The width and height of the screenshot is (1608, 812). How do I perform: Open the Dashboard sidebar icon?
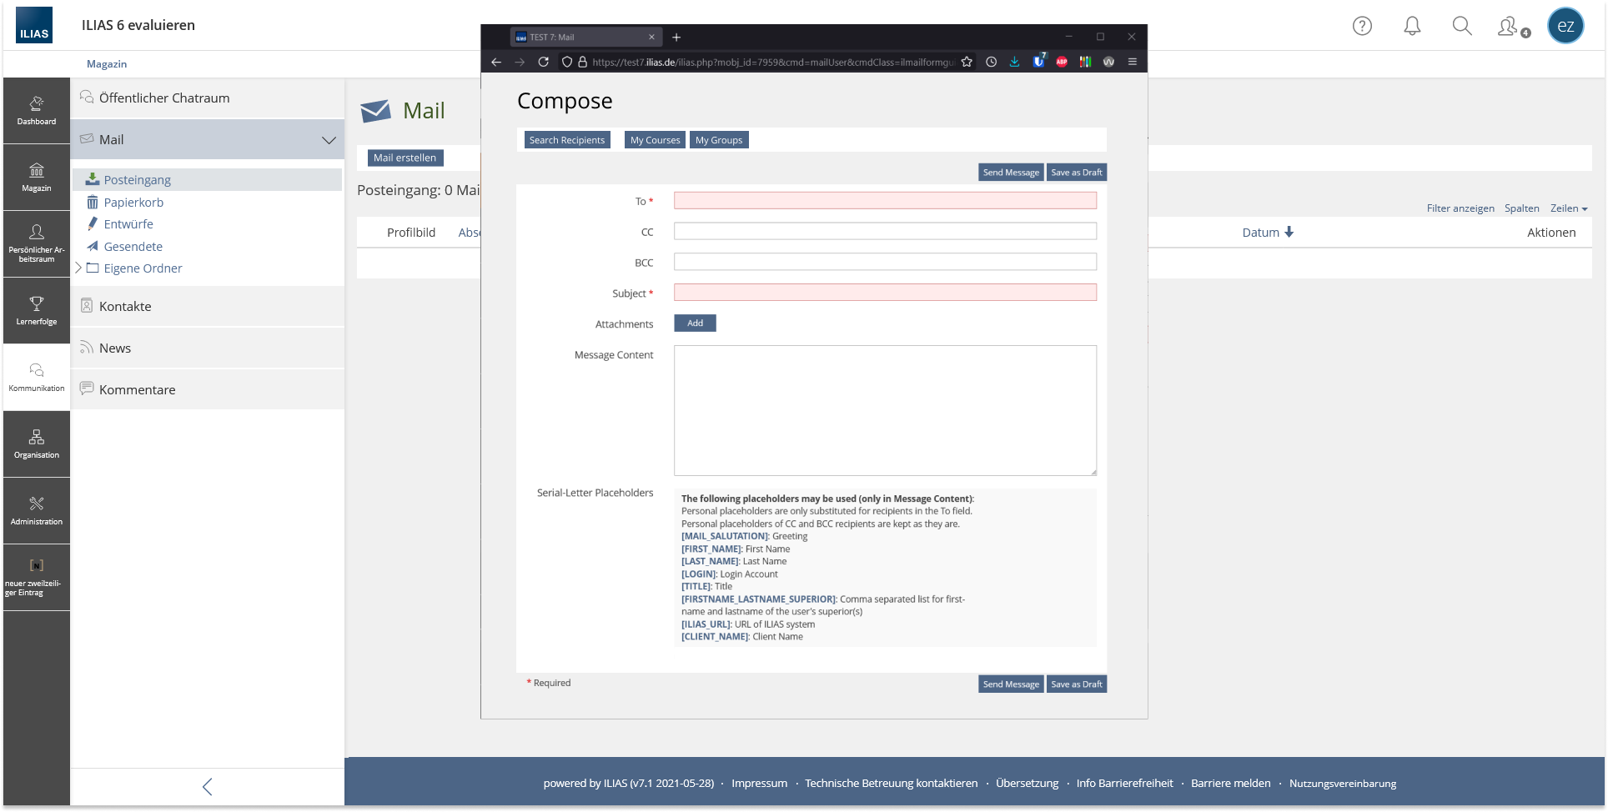37,110
